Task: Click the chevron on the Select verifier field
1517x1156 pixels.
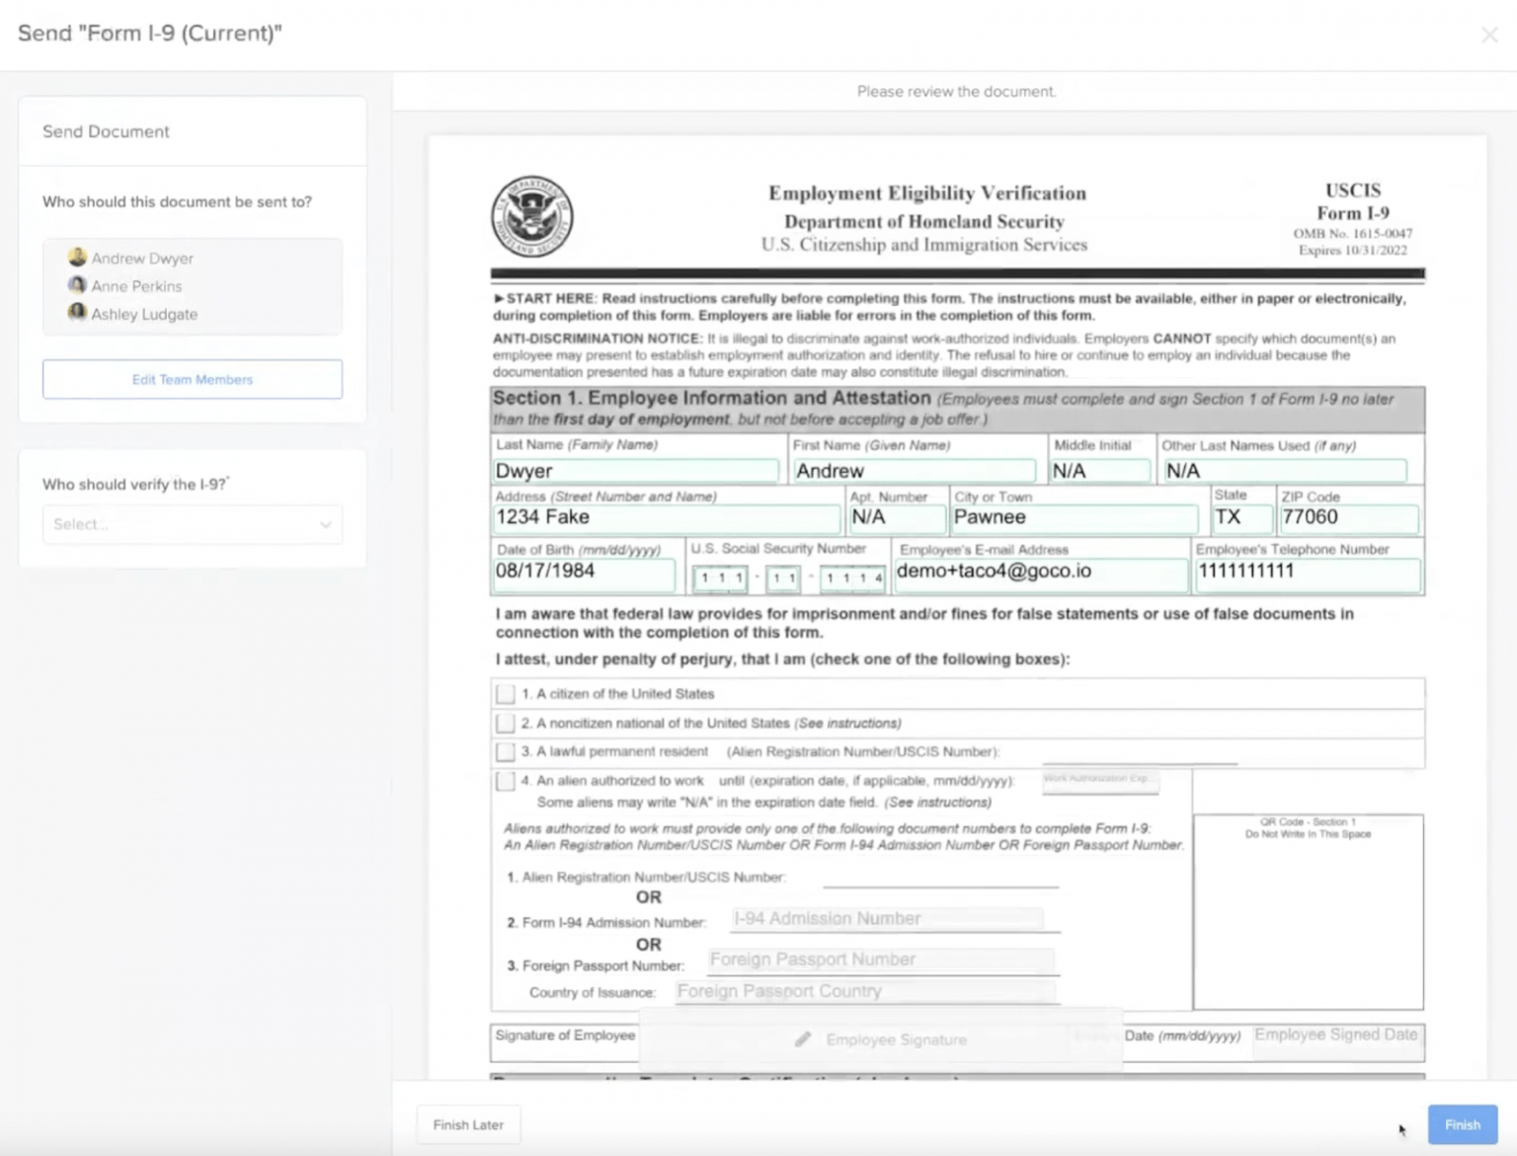Action: coord(326,524)
